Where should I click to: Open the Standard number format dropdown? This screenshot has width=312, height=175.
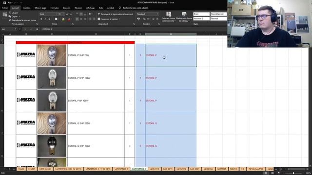tap(157, 14)
